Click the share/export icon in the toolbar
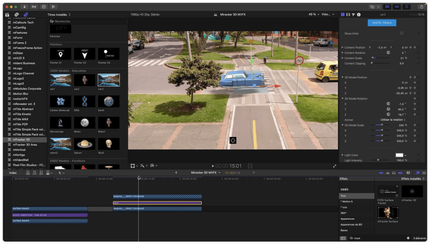430x244 pixels. [x=422, y=7]
